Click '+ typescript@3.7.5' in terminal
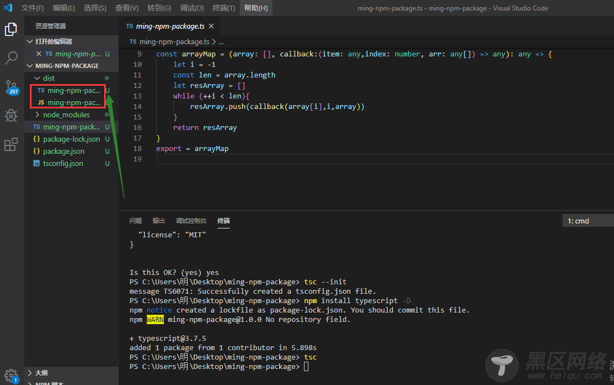This screenshot has width=614, height=385. [168, 338]
